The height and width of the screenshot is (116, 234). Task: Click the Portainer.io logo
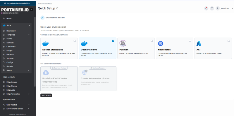coord(15,10)
